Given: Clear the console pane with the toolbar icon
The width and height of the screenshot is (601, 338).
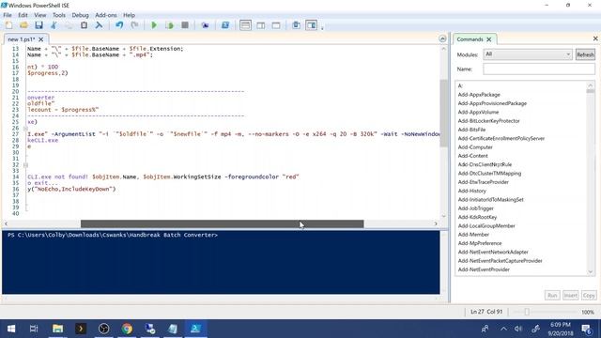Looking at the screenshot, I should click(x=99, y=25).
